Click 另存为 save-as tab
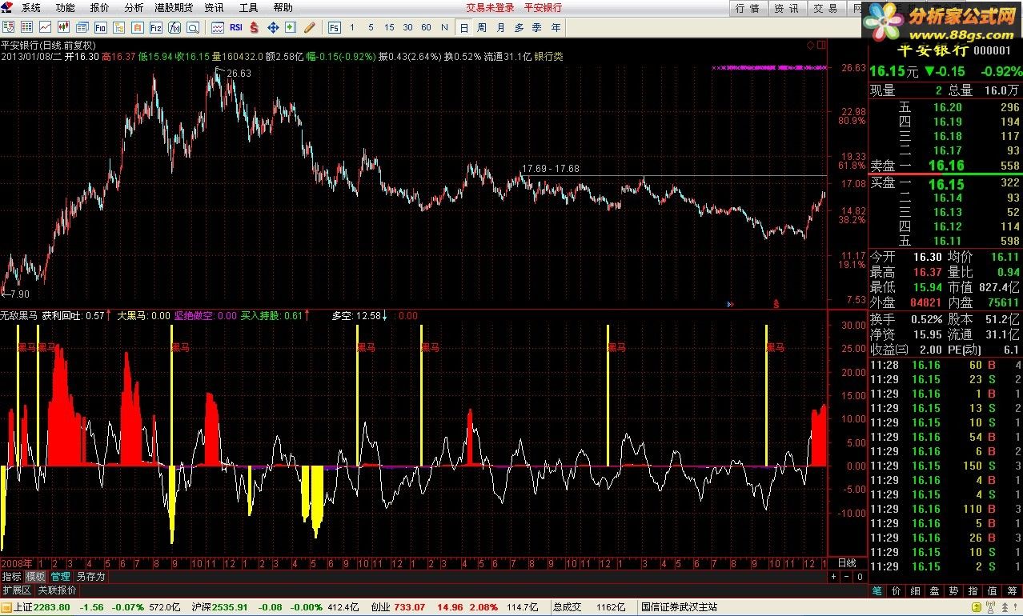This screenshot has width=1023, height=616. 90,577
